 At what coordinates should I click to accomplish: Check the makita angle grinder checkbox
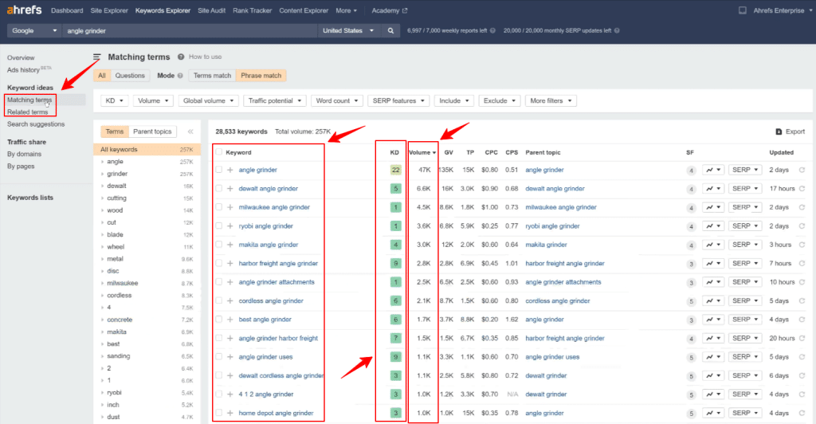coord(218,245)
